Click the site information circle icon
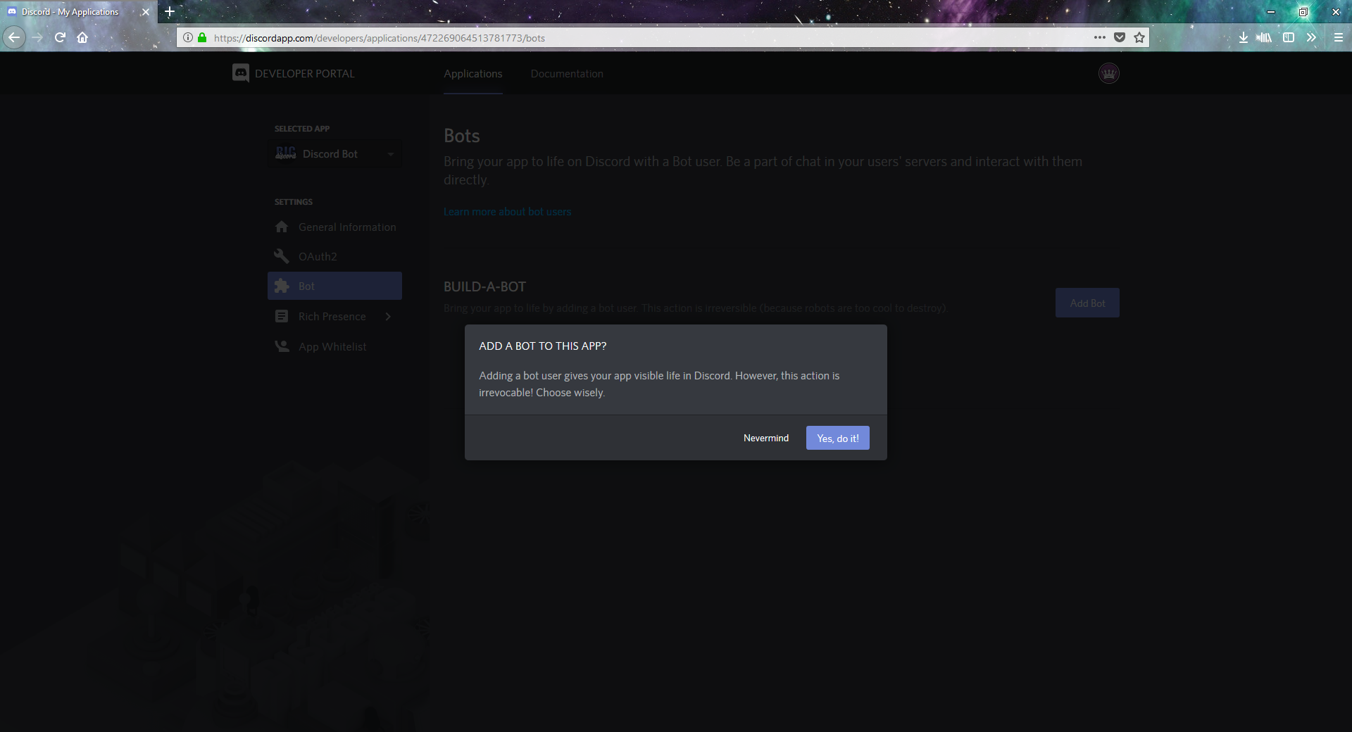The height and width of the screenshot is (732, 1352). (x=187, y=37)
